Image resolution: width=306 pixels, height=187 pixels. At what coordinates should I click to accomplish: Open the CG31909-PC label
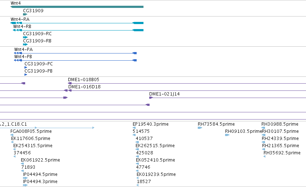[x=38, y=64]
